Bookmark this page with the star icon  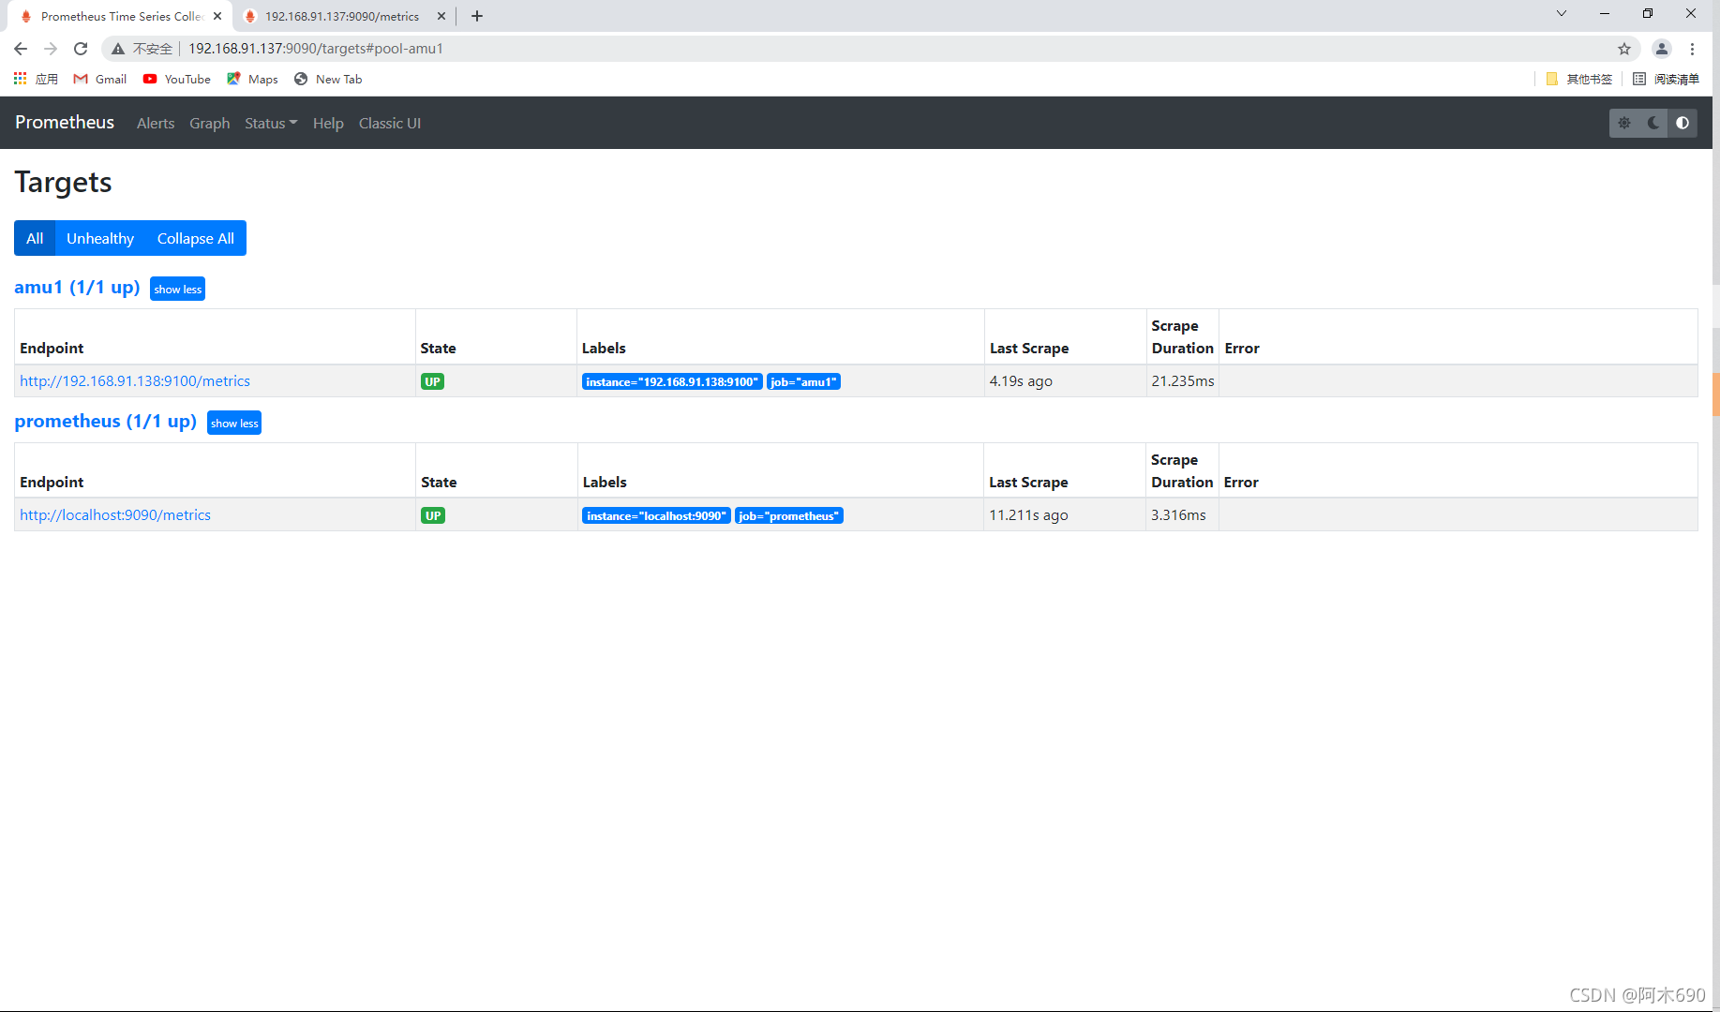coord(1624,49)
